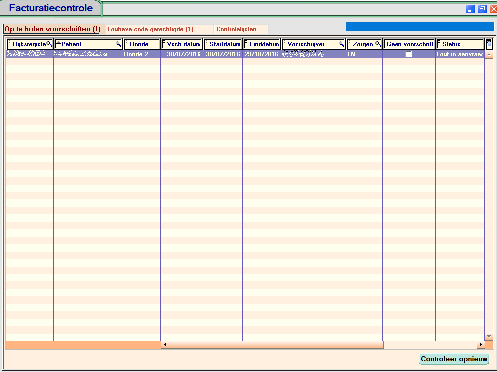Open the Foutieve code gerechtigde tab
Image resolution: width=497 pixels, height=372 pixels.
150,29
